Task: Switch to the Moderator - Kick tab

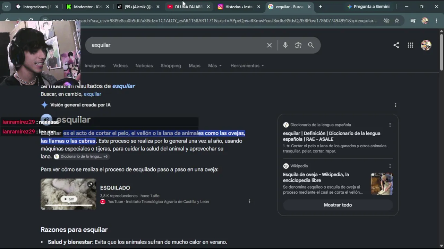Action: tap(88, 7)
